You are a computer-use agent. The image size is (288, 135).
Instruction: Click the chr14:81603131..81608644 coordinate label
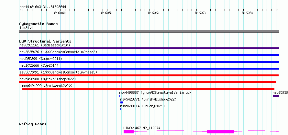pos(43,7)
